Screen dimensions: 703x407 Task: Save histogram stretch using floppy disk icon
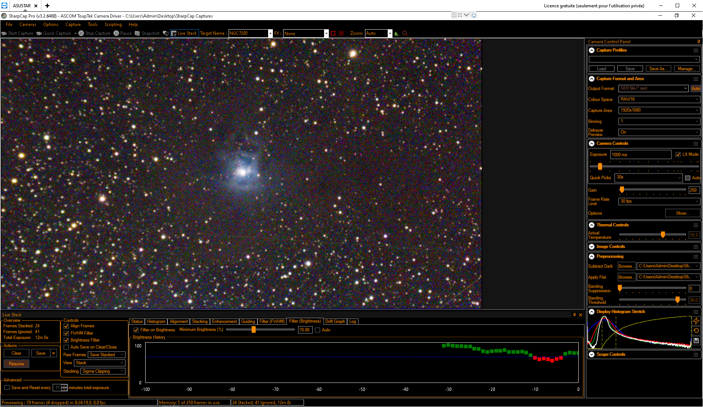pos(696,340)
